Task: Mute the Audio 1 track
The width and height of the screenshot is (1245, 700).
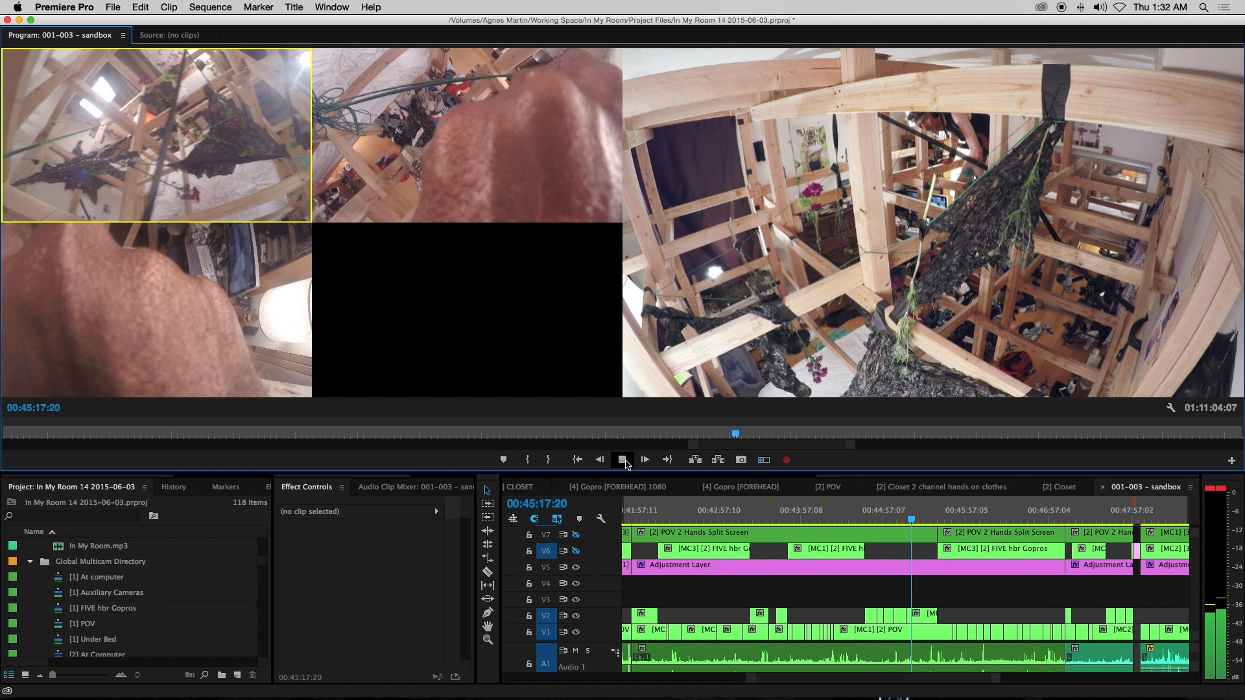Action: pyautogui.click(x=575, y=650)
